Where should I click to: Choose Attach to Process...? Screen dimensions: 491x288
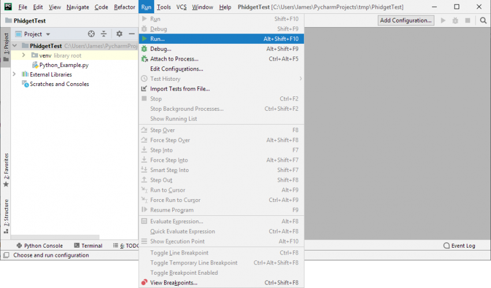(x=221, y=59)
